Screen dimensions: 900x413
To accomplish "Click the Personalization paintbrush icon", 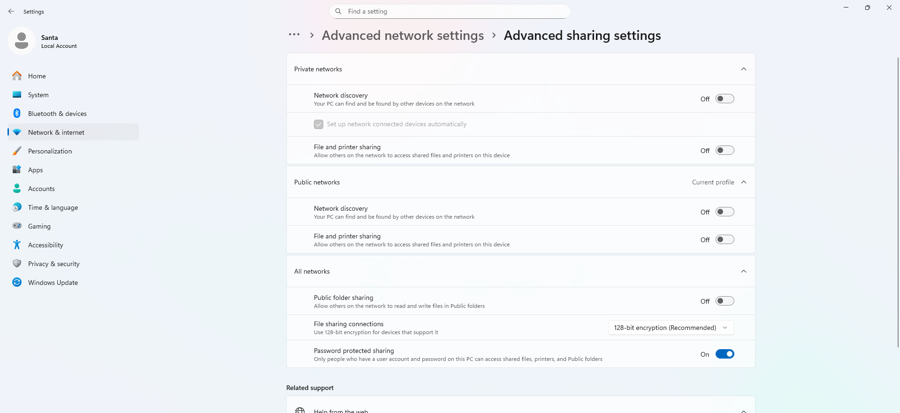I will pos(17,151).
